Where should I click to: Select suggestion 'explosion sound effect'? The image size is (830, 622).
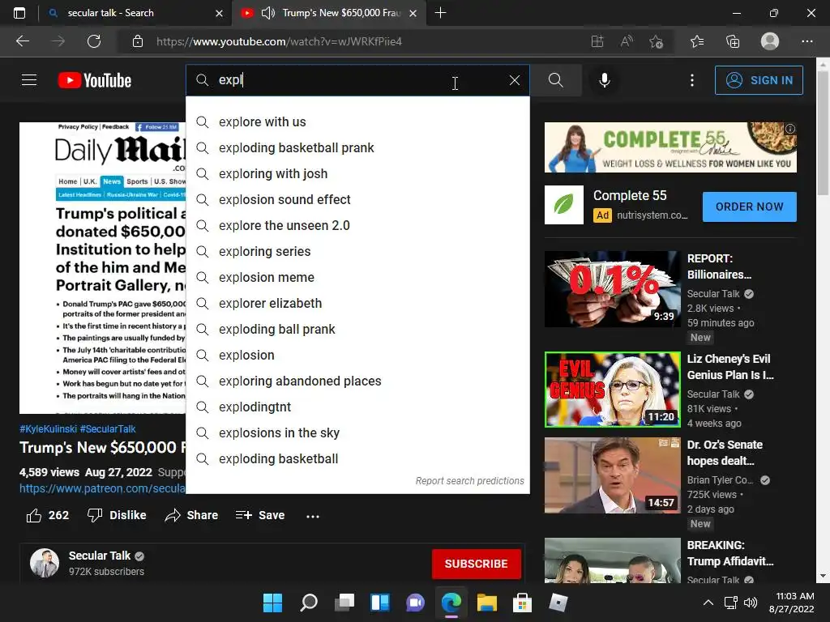357,199
